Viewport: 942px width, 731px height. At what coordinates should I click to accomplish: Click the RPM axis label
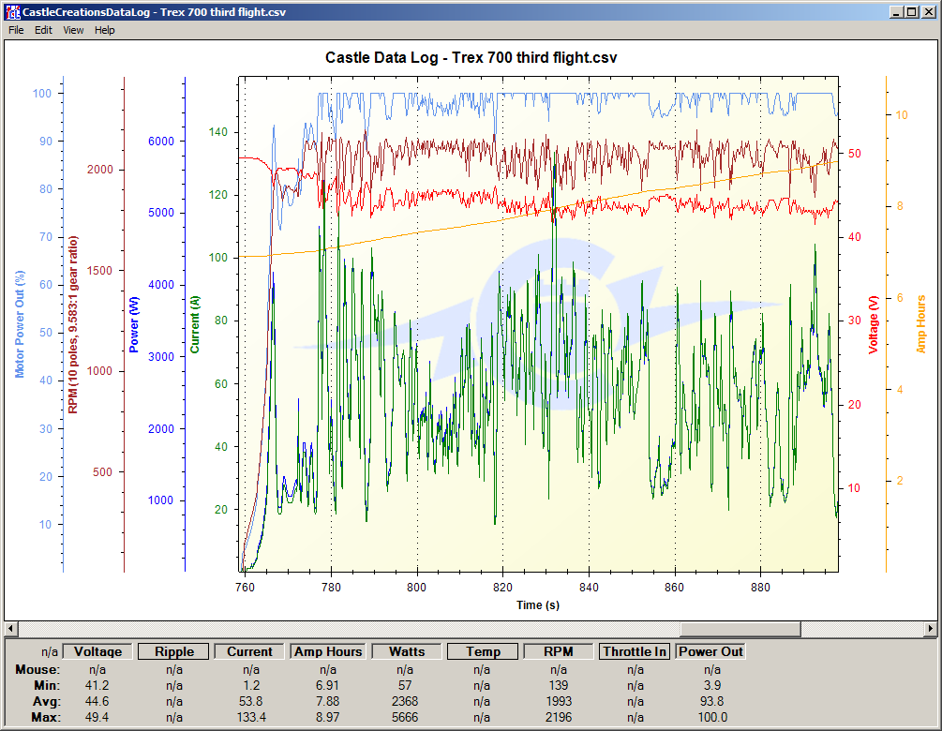tap(73, 325)
